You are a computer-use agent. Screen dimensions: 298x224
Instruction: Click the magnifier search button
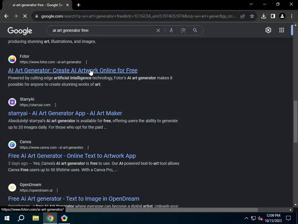click(195, 30)
